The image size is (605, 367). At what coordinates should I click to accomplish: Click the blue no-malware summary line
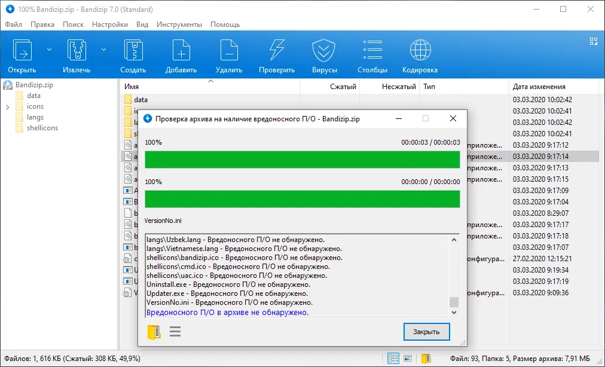click(228, 313)
